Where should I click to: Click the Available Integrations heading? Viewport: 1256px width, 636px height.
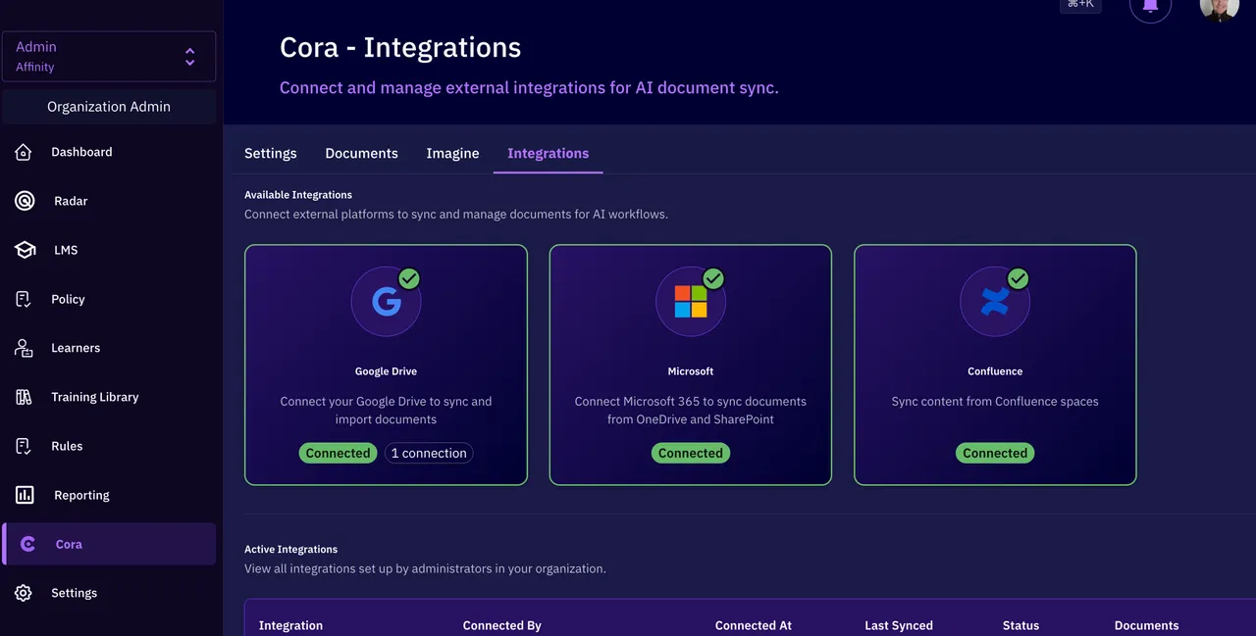coord(298,195)
